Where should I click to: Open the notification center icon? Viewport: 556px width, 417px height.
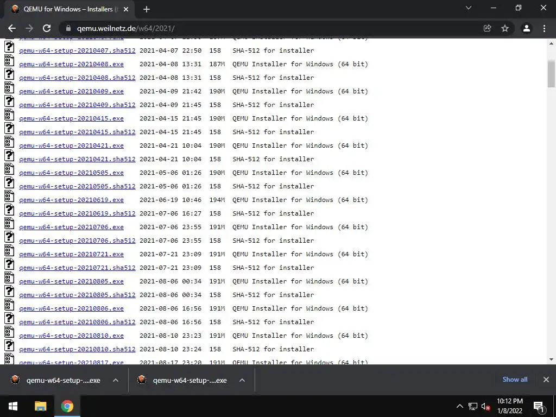(x=539, y=406)
